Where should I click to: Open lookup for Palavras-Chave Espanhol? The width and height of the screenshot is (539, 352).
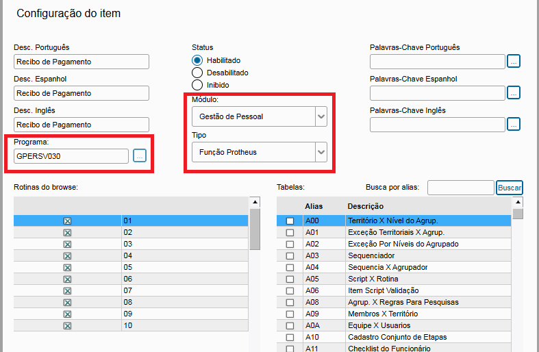[514, 92]
